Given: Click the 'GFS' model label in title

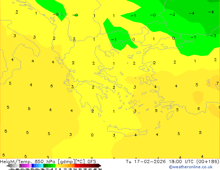Looking at the screenshot, I should 92,161.
